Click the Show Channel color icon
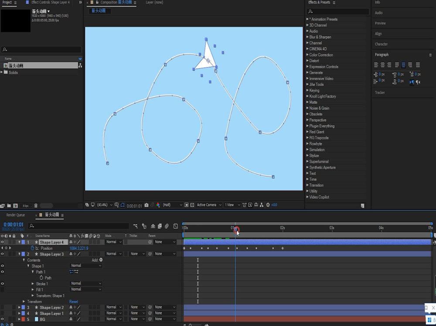 [x=158, y=205]
